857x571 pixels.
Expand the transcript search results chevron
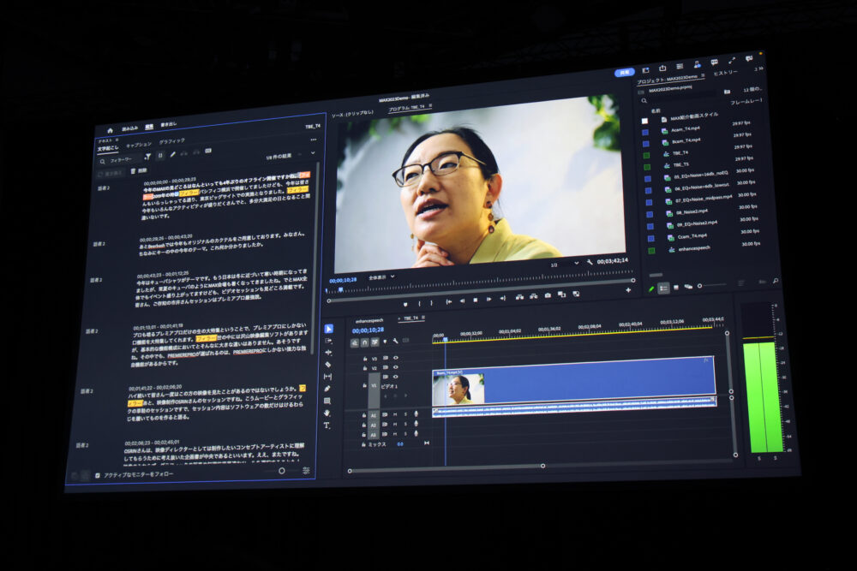pyautogui.click(x=312, y=153)
